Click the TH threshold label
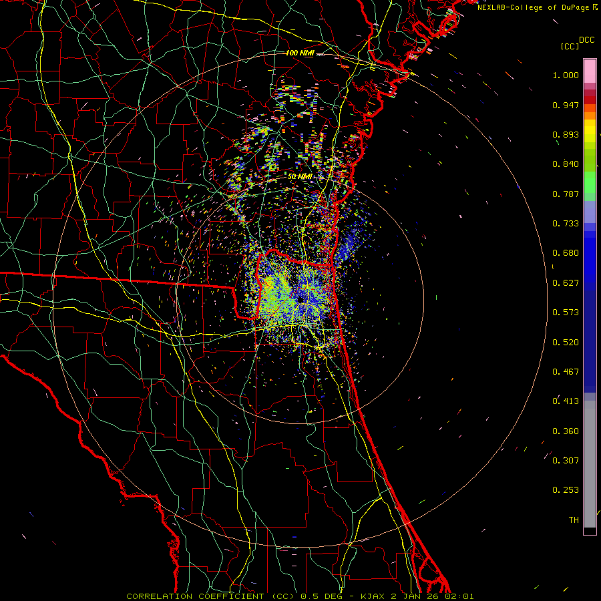This screenshot has height=601, width=601. pos(574,520)
